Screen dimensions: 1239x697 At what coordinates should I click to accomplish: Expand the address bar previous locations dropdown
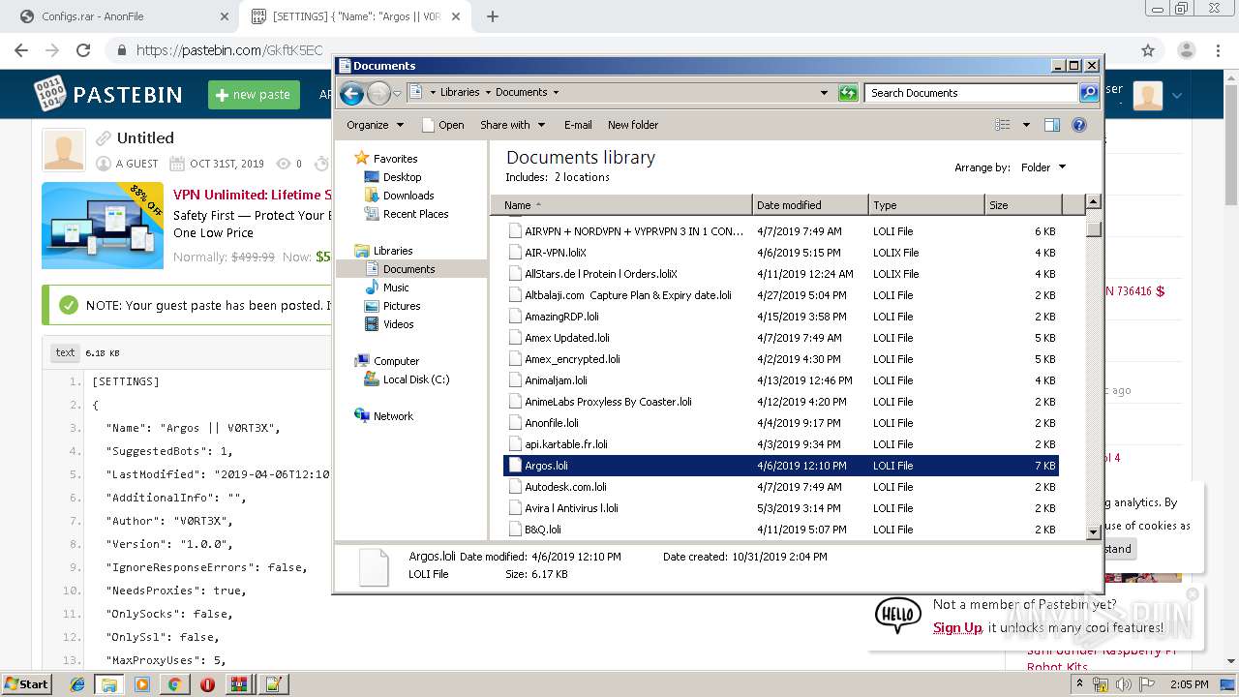click(824, 93)
